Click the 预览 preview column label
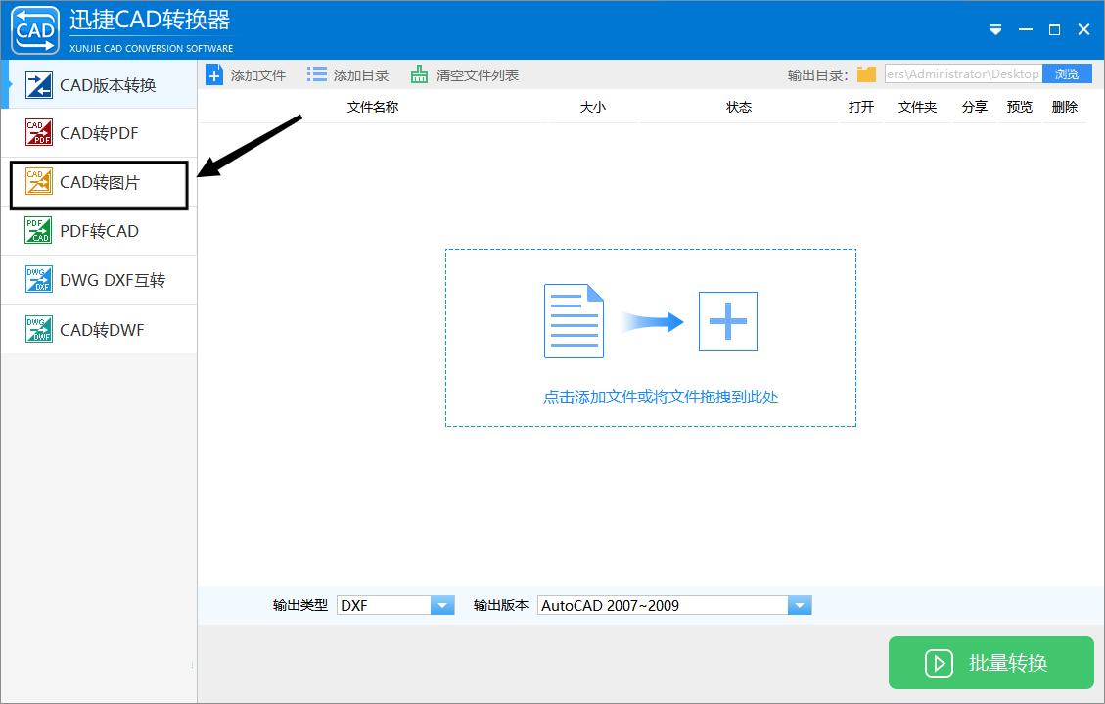The height and width of the screenshot is (704, 1105). pos(1019,107)
